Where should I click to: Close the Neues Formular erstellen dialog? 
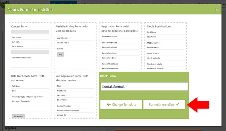216,10
